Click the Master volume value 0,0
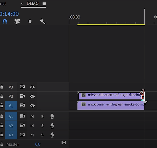The height and width of the screenshot is (148, 157). (38, 144)
